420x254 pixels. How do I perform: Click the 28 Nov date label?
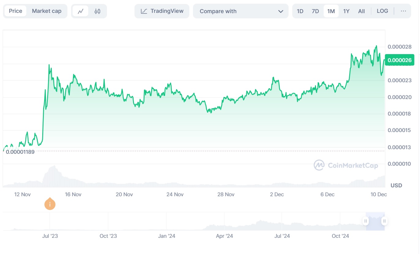pyautogui.click(x=225, y=194)
